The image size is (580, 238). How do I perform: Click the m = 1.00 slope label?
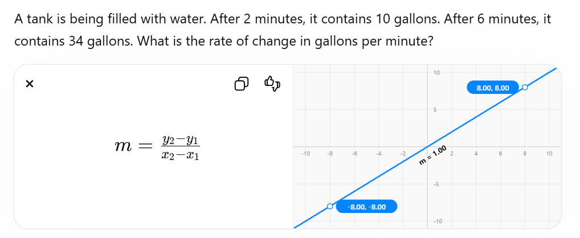point(433,155)
